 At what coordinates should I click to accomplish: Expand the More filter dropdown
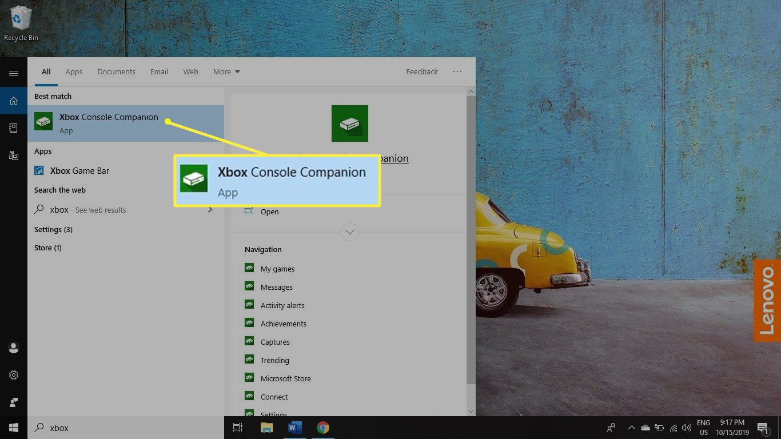point(226,71)
